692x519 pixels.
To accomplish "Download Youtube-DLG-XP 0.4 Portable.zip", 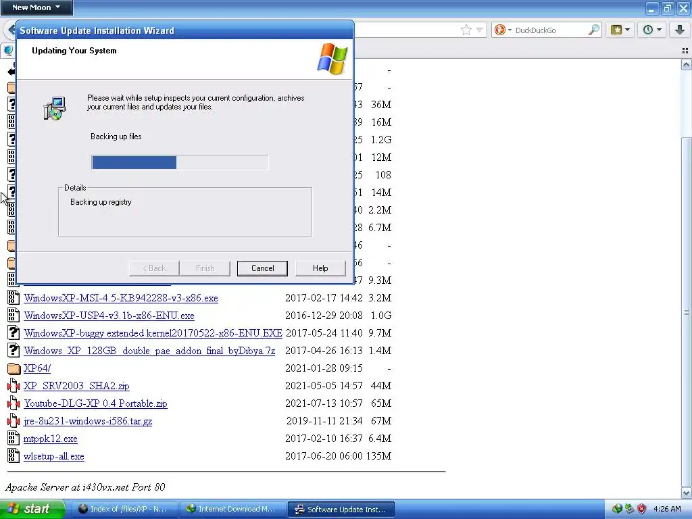I will click(x=95, y=403).
